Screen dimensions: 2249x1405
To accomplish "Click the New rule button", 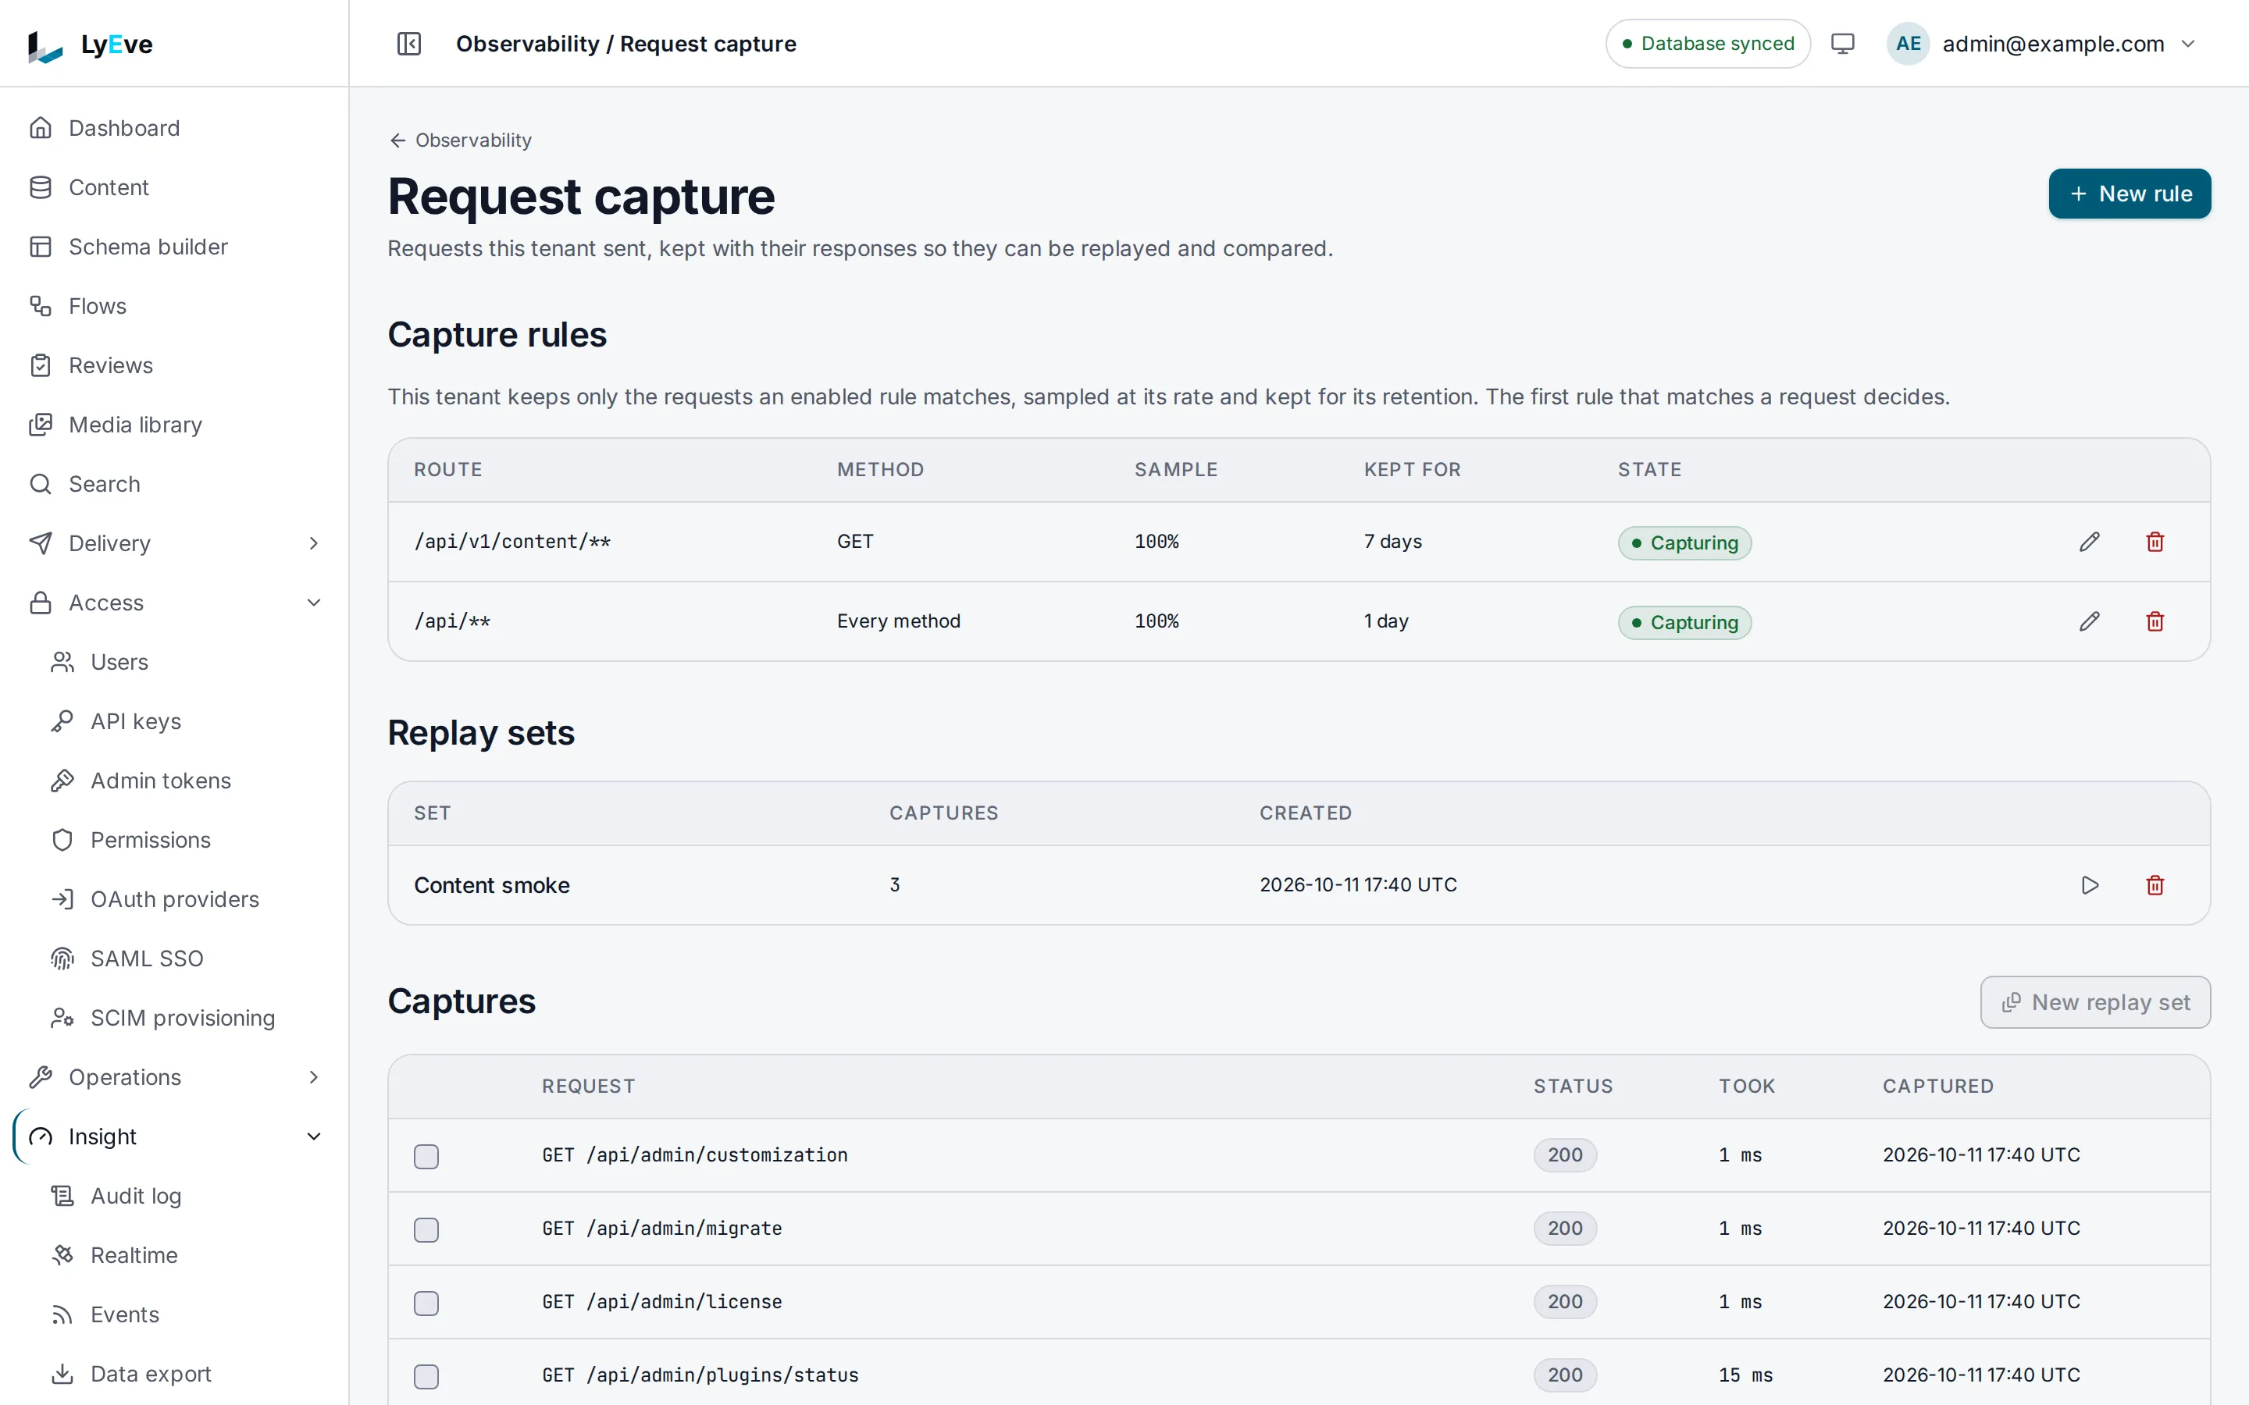I will point(2129,194).
